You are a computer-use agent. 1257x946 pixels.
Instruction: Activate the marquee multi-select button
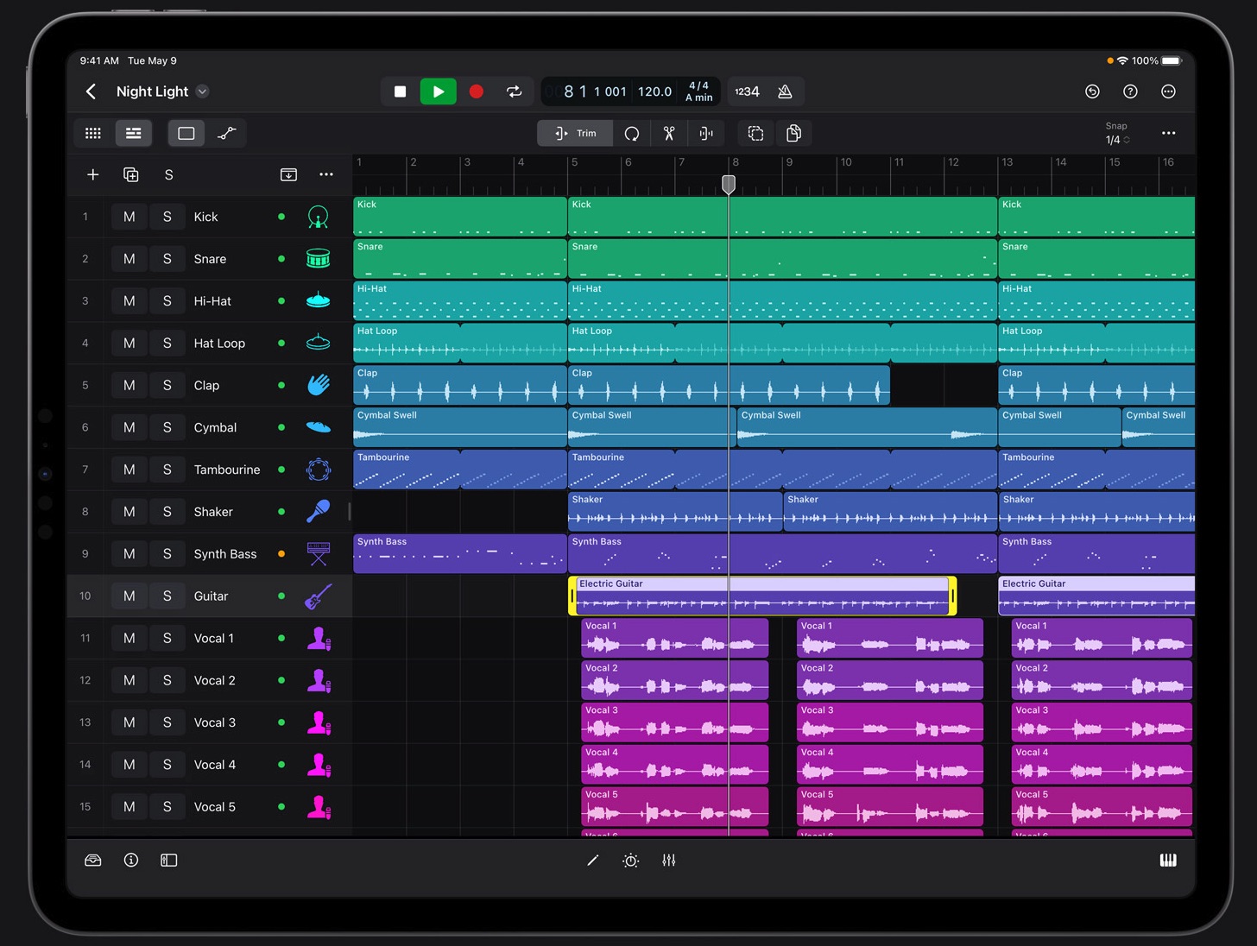pos(756,133)
